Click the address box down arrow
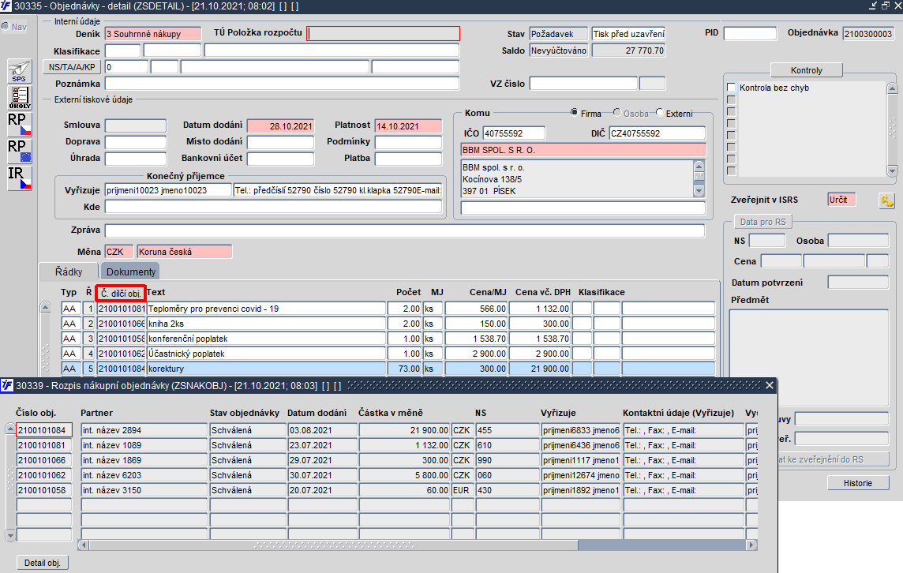The image size is (903, 573). click(699, 191)
